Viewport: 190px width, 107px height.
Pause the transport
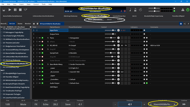pyautogui.click(x=15, y=10)
